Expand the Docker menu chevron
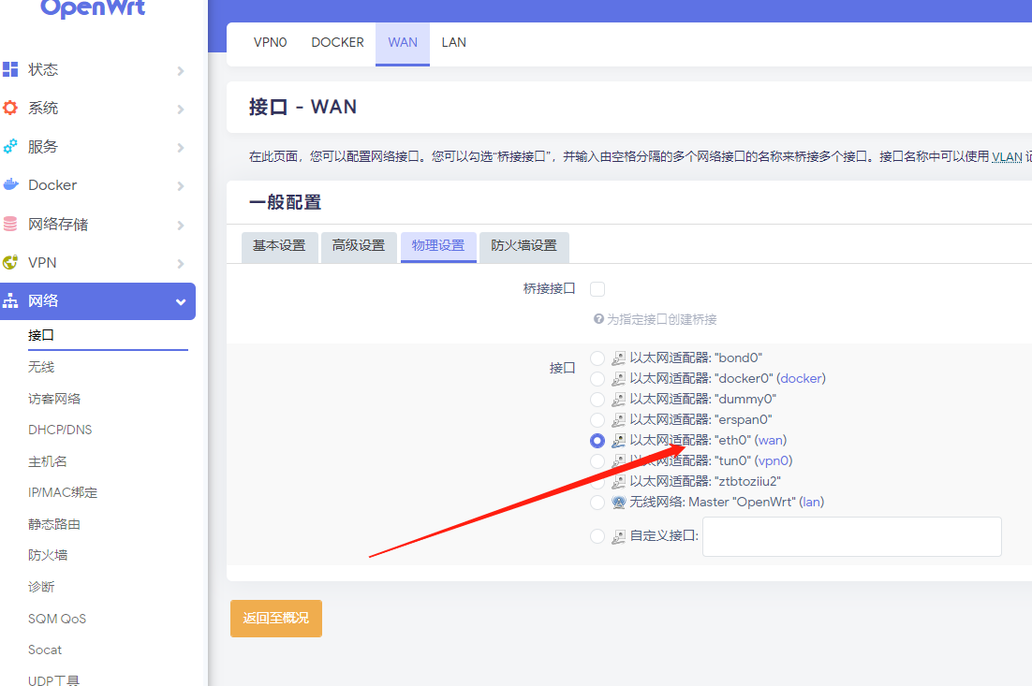 (x=181, y=186)
